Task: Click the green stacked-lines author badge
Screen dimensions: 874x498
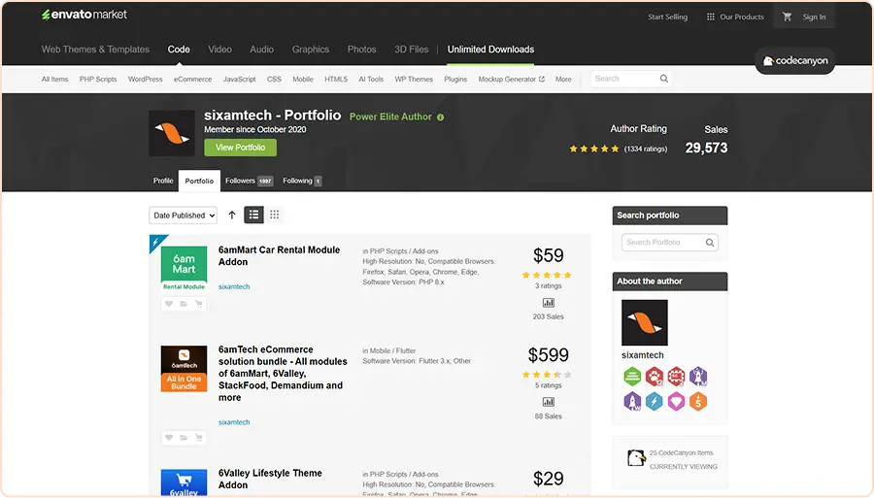Action: (x=632, y=377)
